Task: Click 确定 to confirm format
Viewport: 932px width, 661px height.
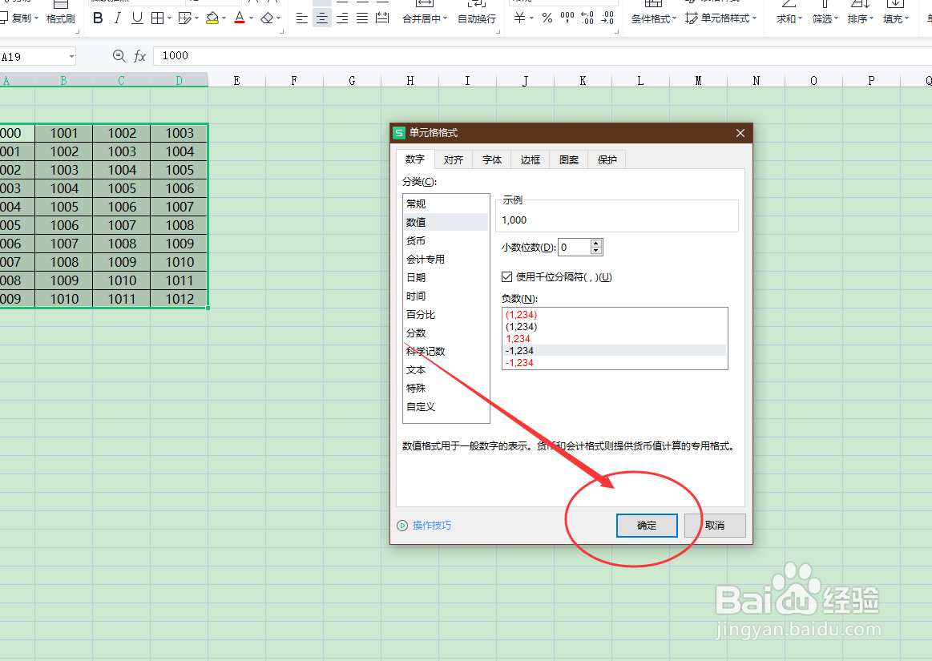Action: (647, 526)
